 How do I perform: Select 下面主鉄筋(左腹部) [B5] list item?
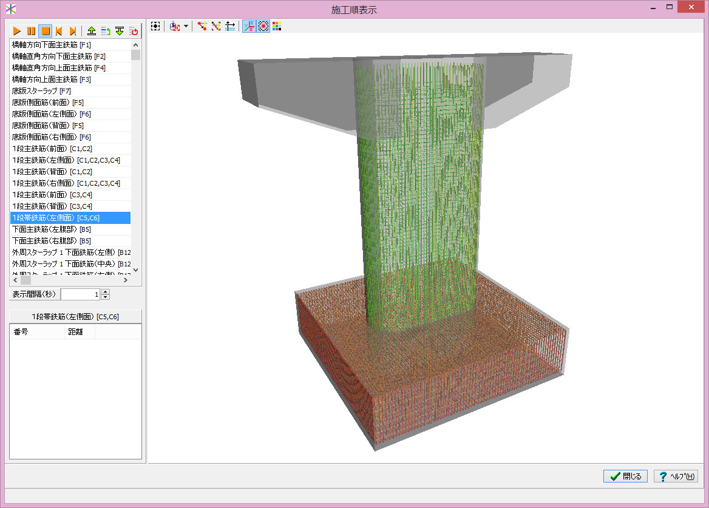point(52,229)
